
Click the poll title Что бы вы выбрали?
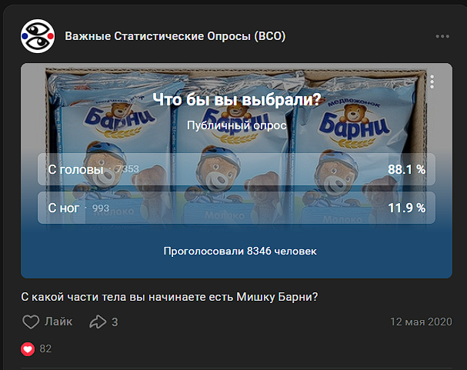click(x=237, y=99)
